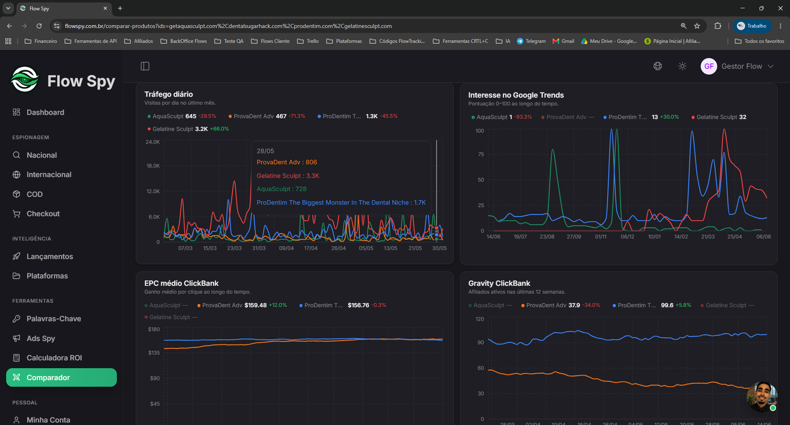The width and height of the screenshot is (790, 425).
Task: Toggle ProvaDent Adv series in Tráfego diário legend
Action: (267, 116)
